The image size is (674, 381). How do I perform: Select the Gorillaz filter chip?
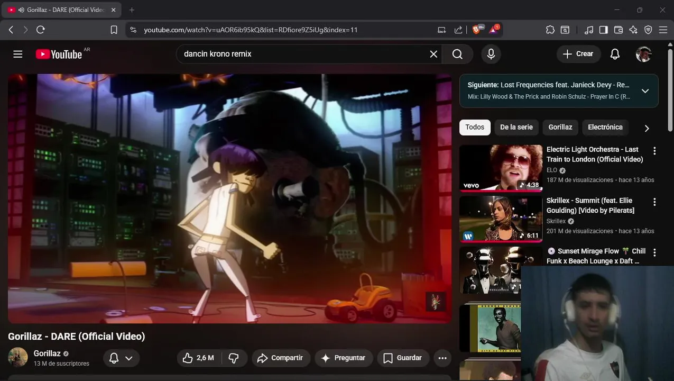[x=560, y=128]
